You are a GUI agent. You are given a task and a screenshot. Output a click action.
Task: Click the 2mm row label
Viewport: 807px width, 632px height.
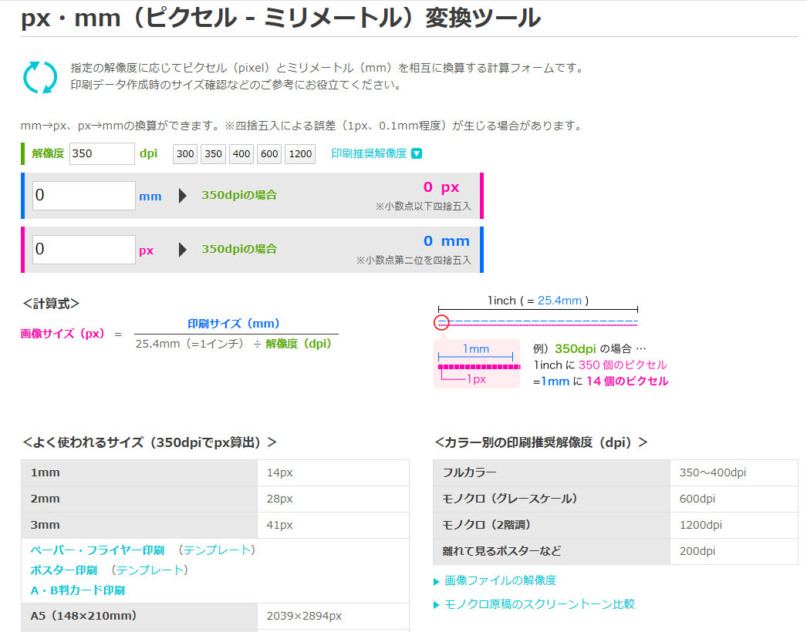pyautogui.click(x=139, y=499)
